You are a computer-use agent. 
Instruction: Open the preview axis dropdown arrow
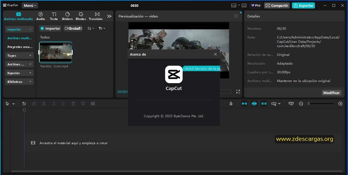point(279,104)
